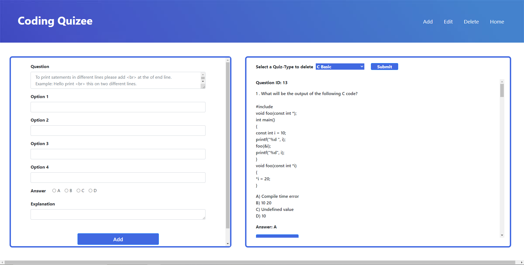524x265 pixels.
Task: Click the blue Add button
Action: pyautogui.click(x=118, y=239)
